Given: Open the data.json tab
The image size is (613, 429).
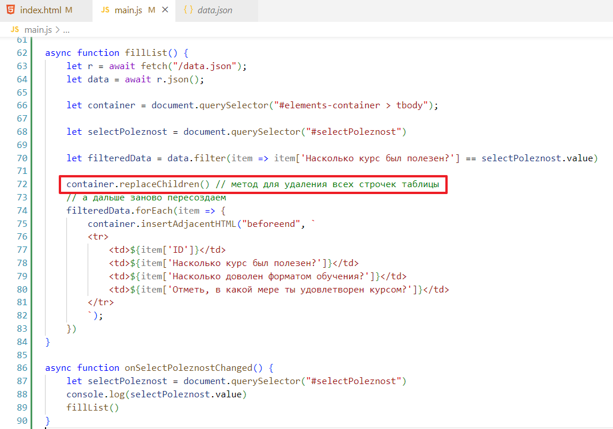Looking at the screenshot, I should [x=215, y=10].
